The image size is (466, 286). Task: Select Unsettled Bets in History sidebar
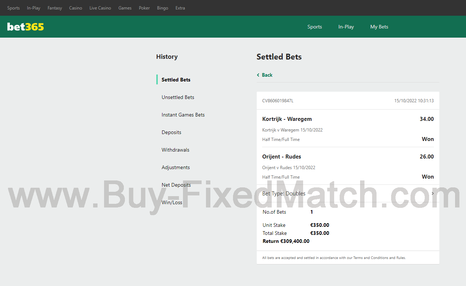(178, 97)
